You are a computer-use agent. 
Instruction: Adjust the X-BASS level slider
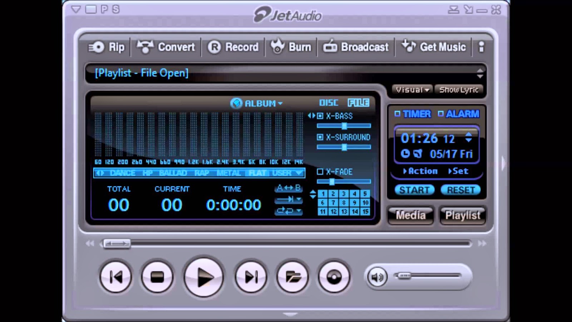(x=344, y=126)
